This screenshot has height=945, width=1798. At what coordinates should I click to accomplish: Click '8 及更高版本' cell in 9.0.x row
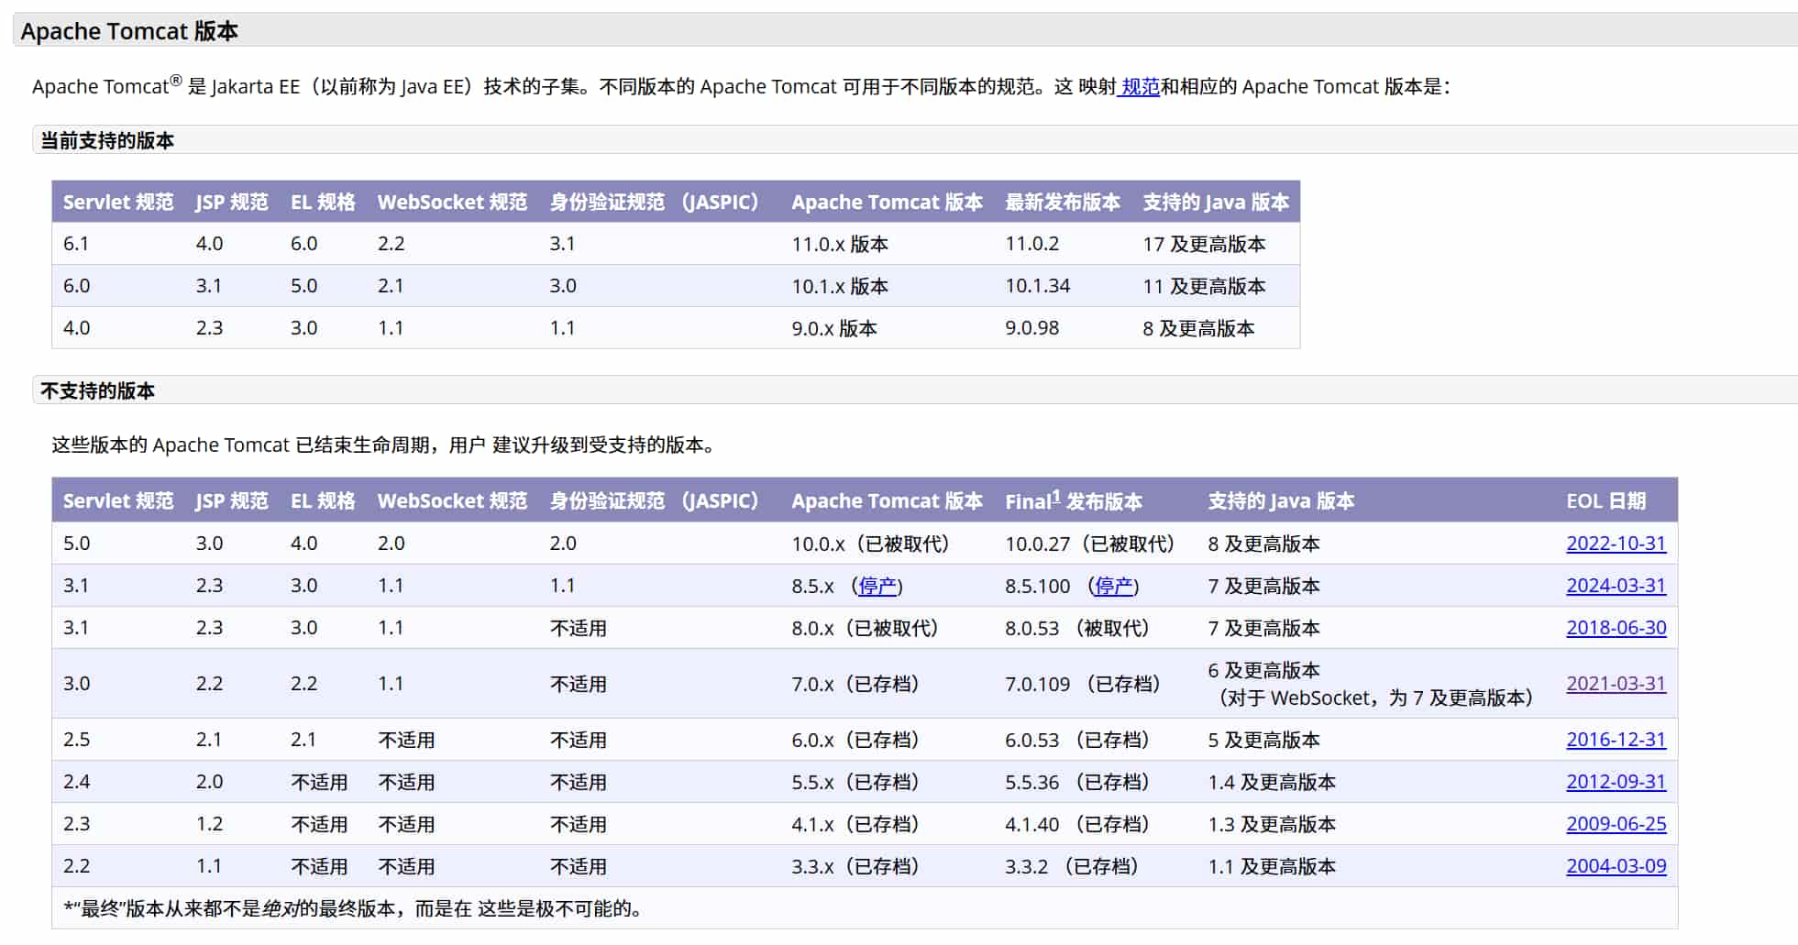1198,328
